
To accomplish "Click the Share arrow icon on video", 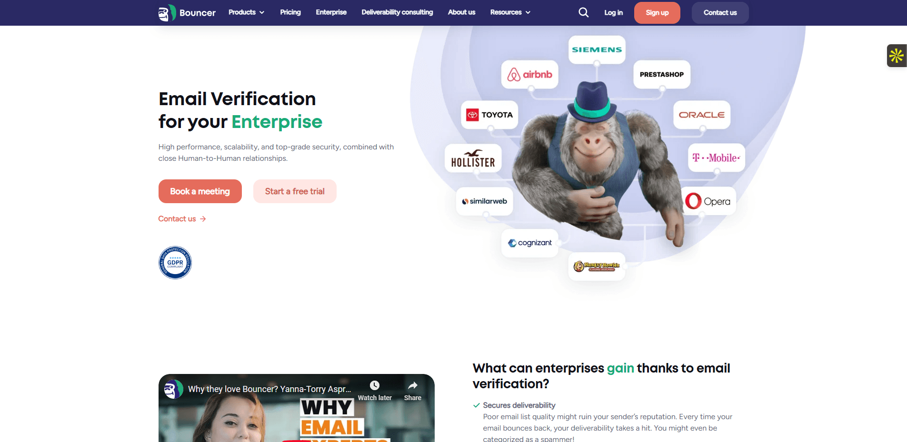I will point(413,385).
